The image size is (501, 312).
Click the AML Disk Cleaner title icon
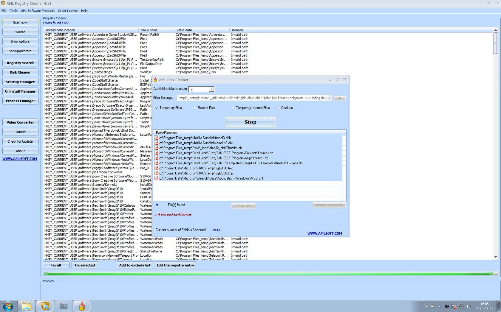click(155, 79)
